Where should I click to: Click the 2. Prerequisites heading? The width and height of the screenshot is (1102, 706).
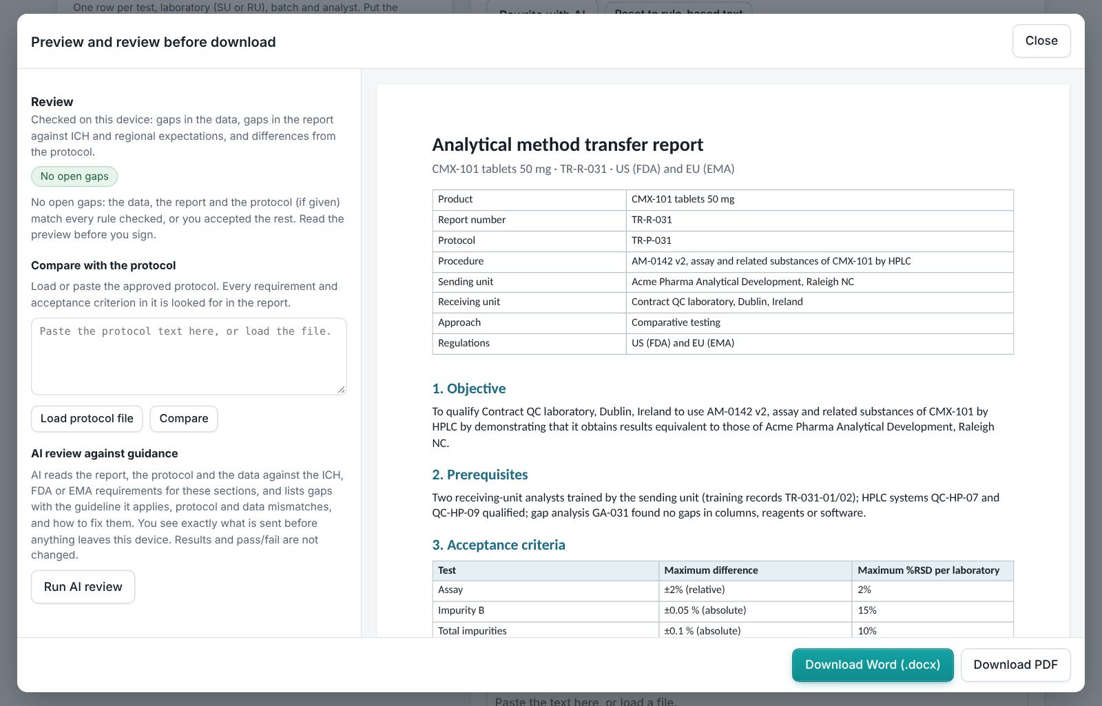tap(479, 475)
